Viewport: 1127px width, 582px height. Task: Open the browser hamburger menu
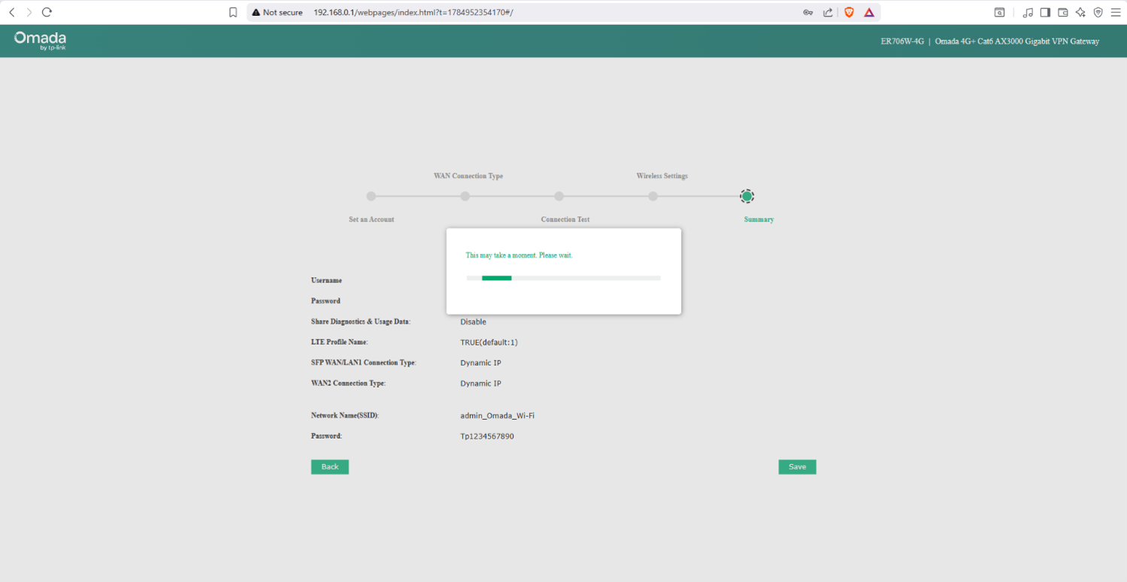1115,12
